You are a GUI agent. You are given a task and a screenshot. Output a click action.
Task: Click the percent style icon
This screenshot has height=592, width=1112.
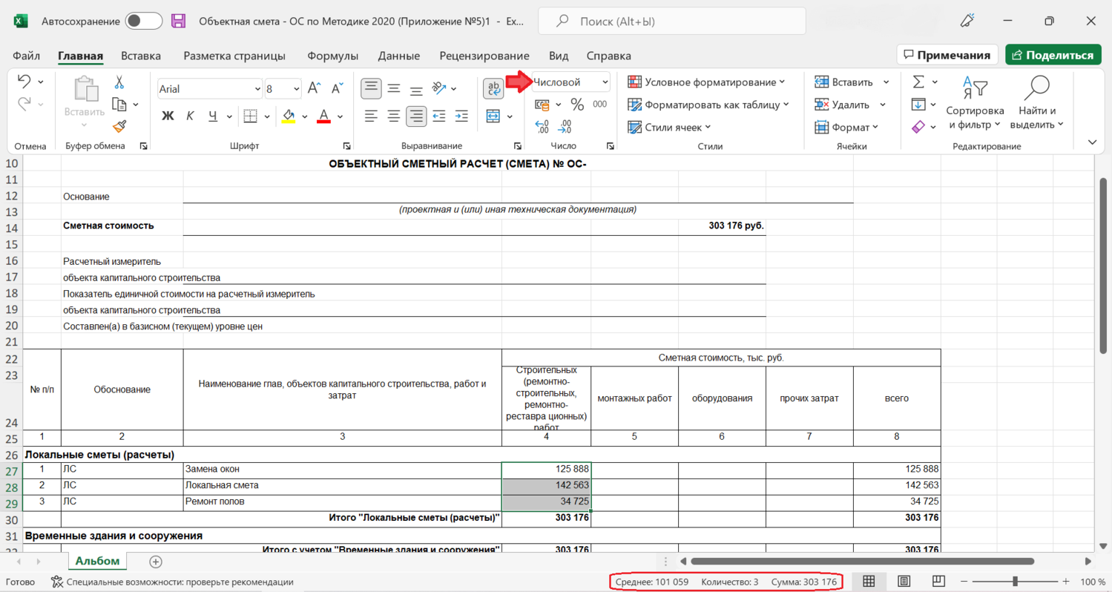(x=577, y=105)
